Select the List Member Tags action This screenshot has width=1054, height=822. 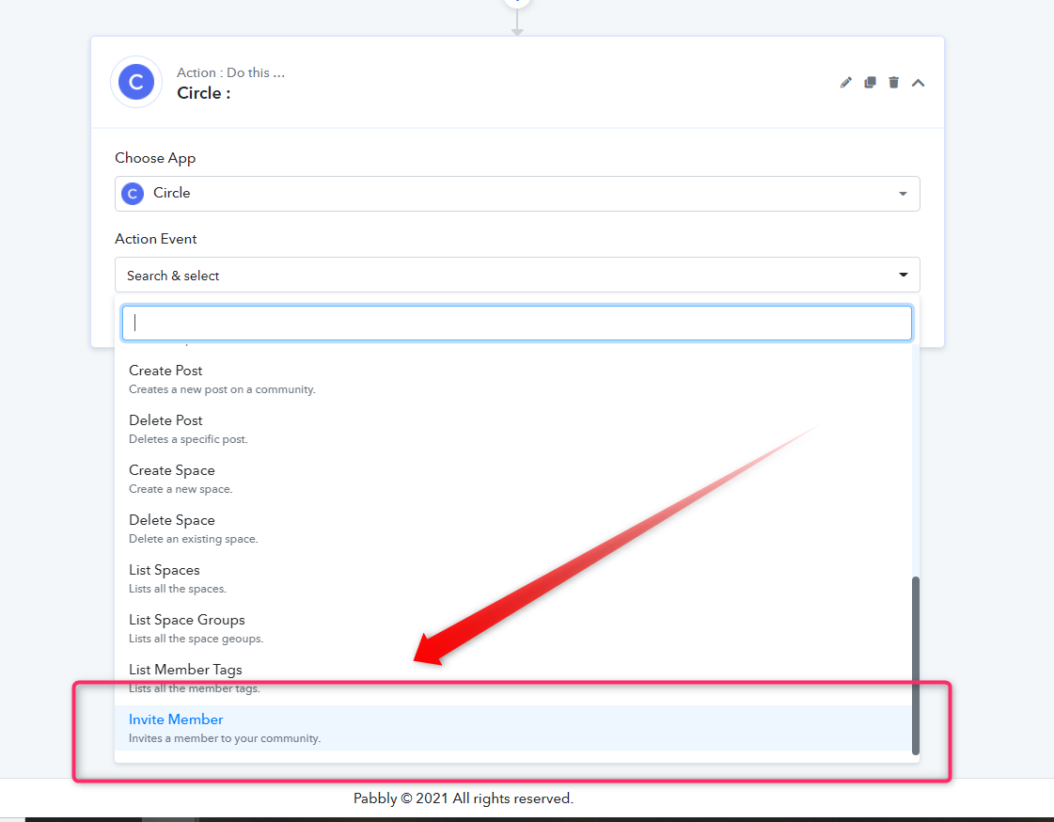512,677
